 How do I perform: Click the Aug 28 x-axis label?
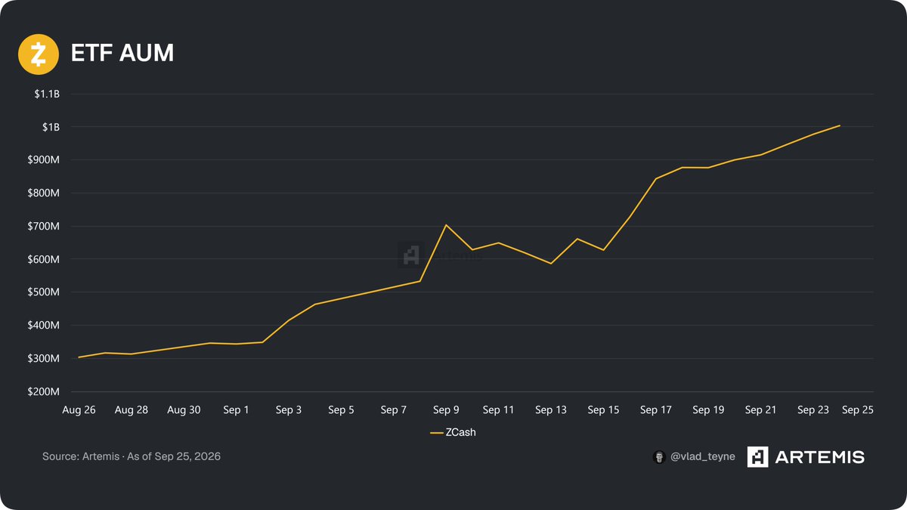click(132, 410)
